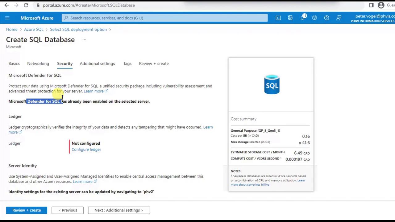The image size is (395, 222).
Task: Open the Directories and subscriptions filter icon
Action: click(x=290, y=18)
